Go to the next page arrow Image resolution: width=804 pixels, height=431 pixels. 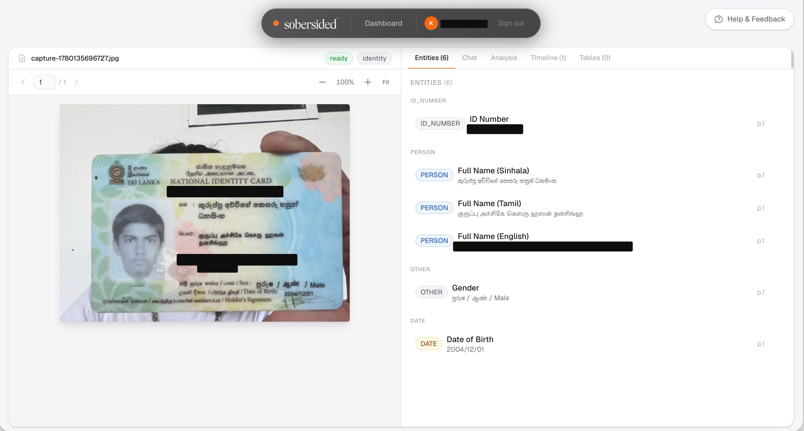pos(76,82)
